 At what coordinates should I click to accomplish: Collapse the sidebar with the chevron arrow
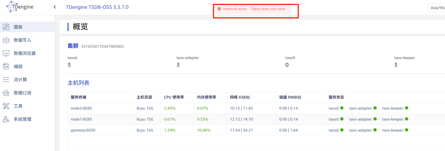pos(55,7)
